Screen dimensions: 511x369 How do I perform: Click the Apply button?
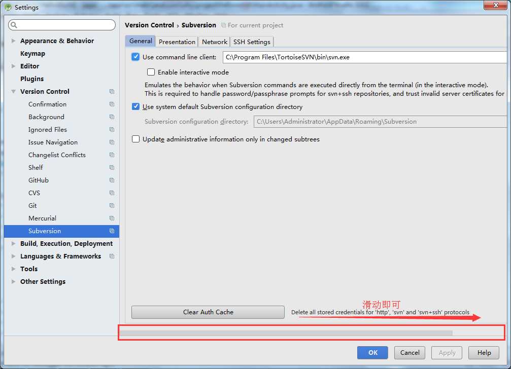coord(447,353)
